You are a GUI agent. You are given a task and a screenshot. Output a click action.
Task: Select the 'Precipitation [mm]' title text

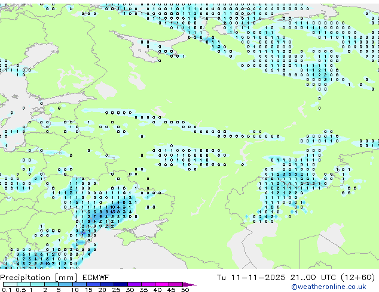38,278
